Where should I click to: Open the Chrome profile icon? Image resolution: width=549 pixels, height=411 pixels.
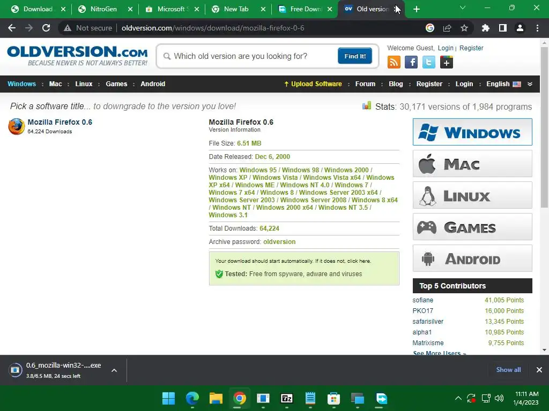[520, 28]
